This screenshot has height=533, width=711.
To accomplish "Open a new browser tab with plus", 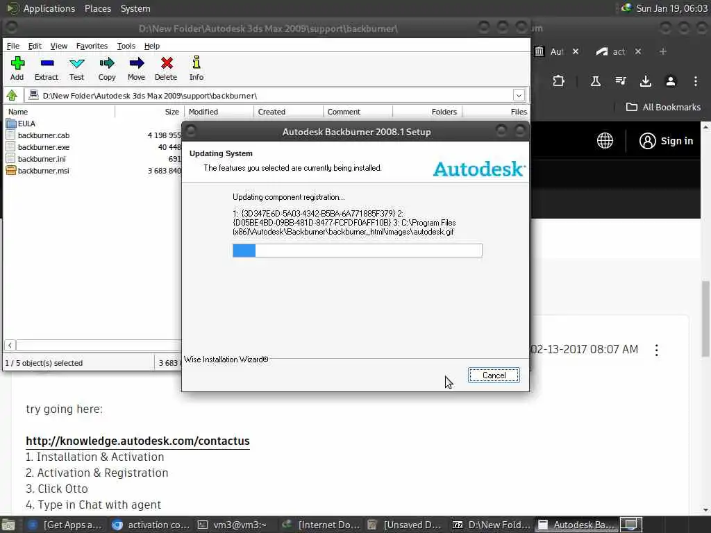I will click(662, 51).
